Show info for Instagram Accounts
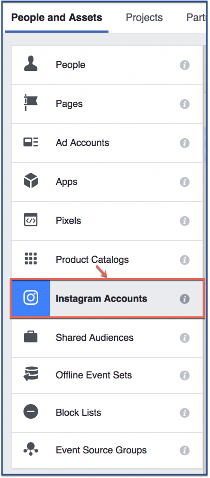Screen dimensions: 210x478 [x=184, y=299]
